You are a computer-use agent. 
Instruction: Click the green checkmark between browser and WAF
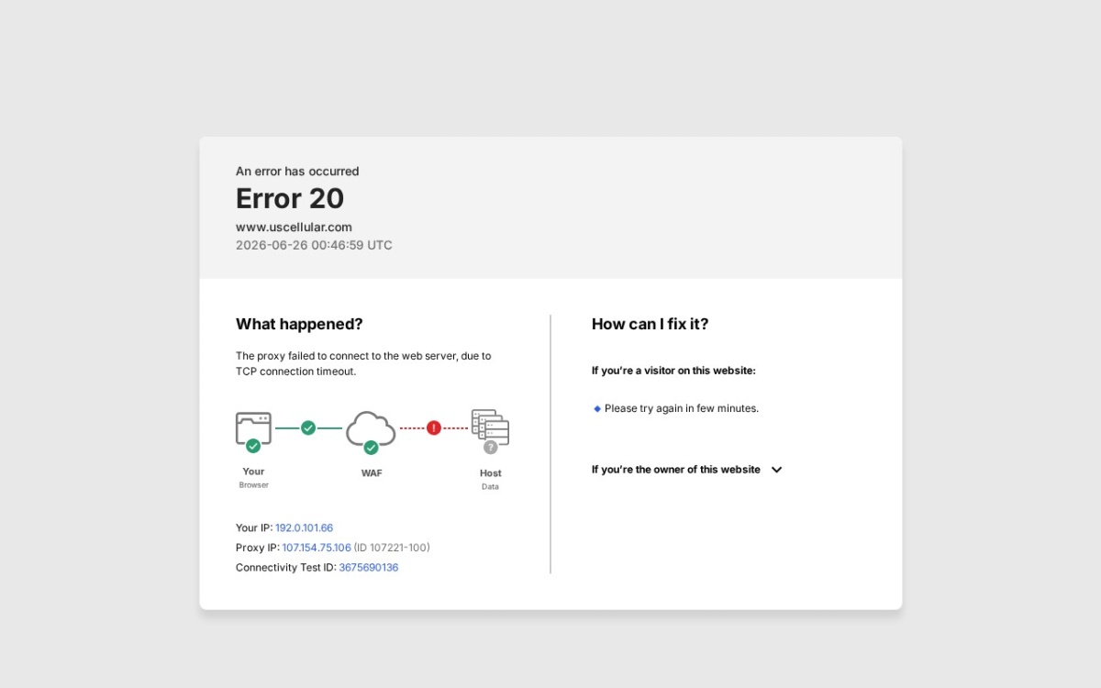[308, 427]
